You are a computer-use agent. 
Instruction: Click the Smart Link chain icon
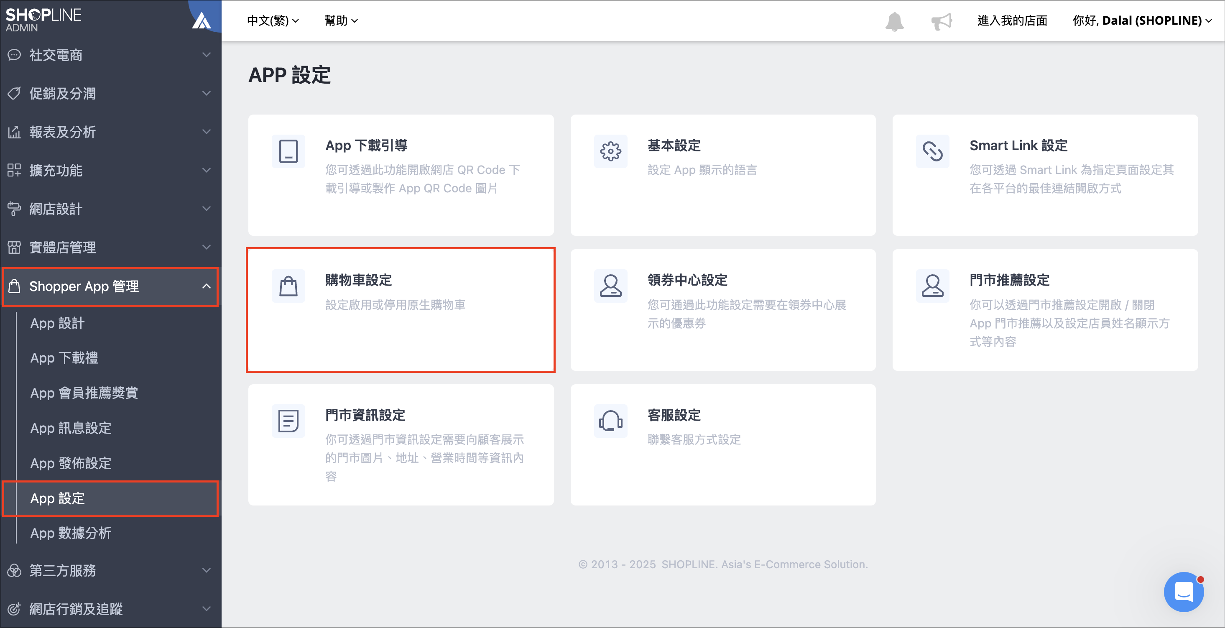coord(932,151)
